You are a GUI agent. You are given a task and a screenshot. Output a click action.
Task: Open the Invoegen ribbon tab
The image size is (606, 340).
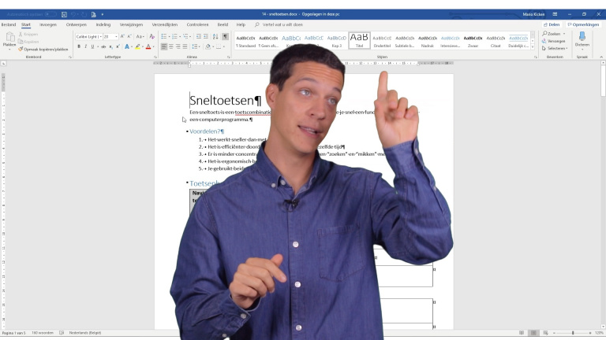[47, 24]
